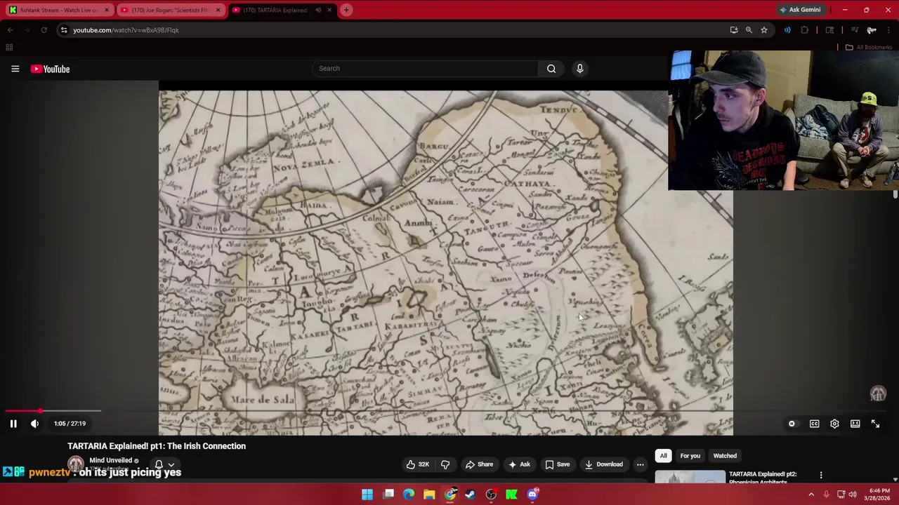
Task: Open the apps grid in bookmarks bar
Action: tap(9, 47)
